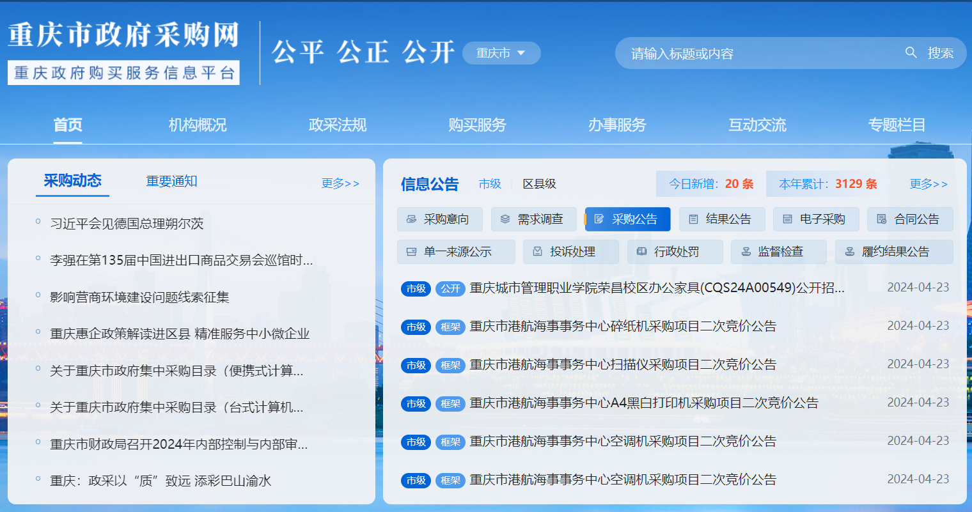
Task: Click the 公开 tag on the first notice
Action: click(450, 288)
